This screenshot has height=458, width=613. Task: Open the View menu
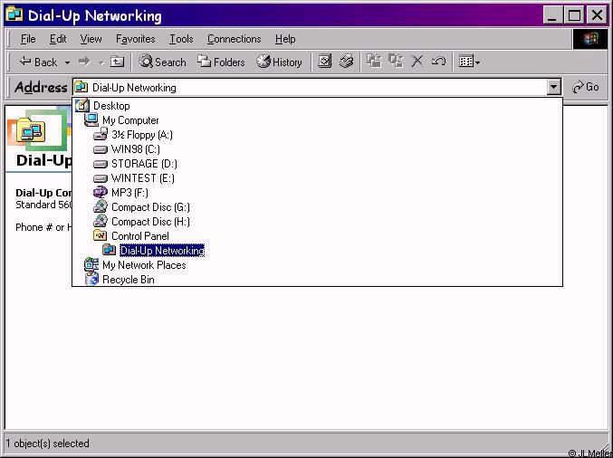91,39
